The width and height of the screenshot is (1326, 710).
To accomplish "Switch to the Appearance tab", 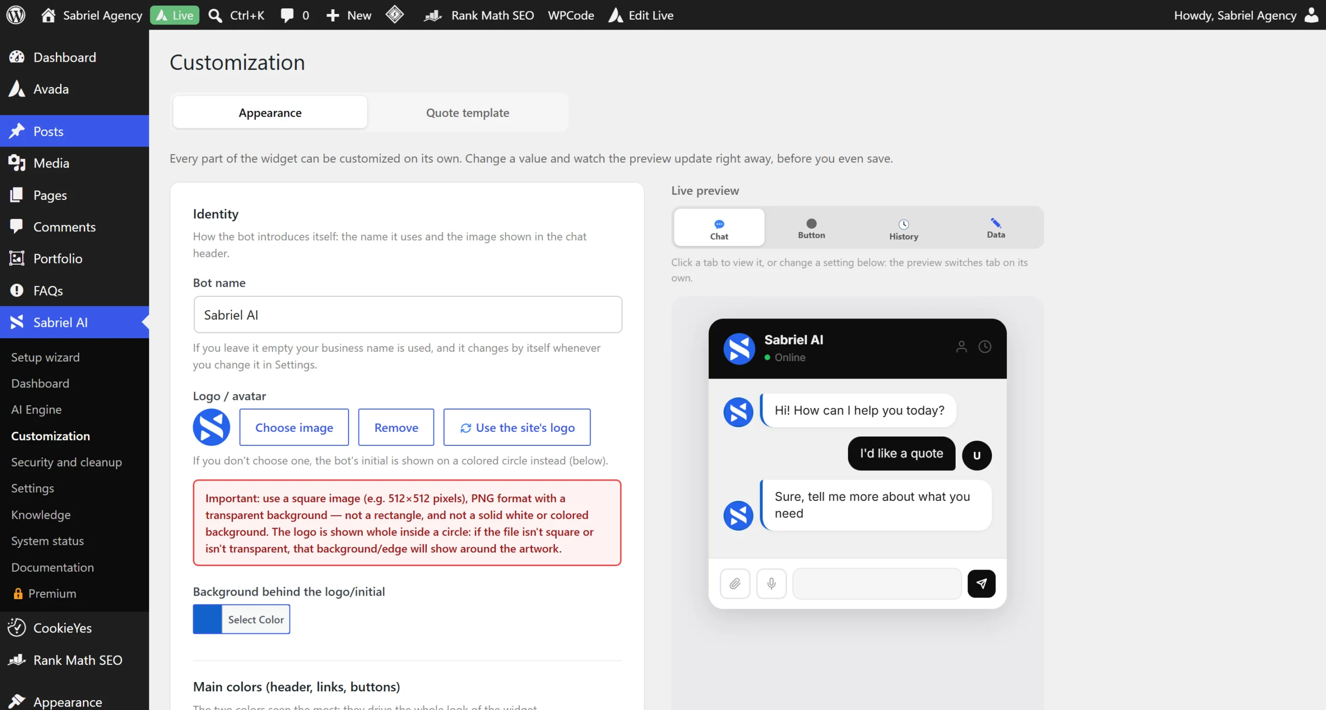I will pos(270,112).
